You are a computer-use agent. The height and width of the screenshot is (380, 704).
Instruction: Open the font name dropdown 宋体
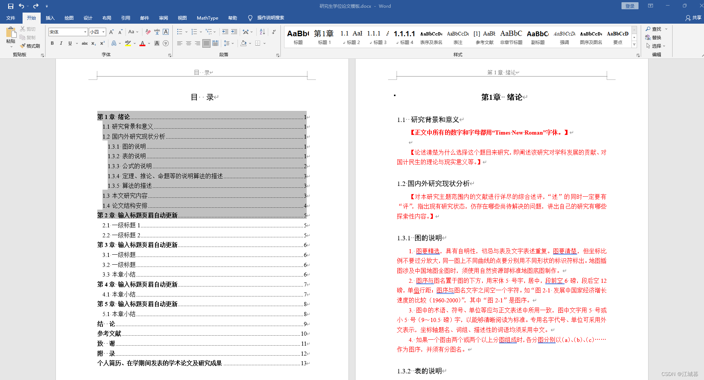tap(85, 32)
